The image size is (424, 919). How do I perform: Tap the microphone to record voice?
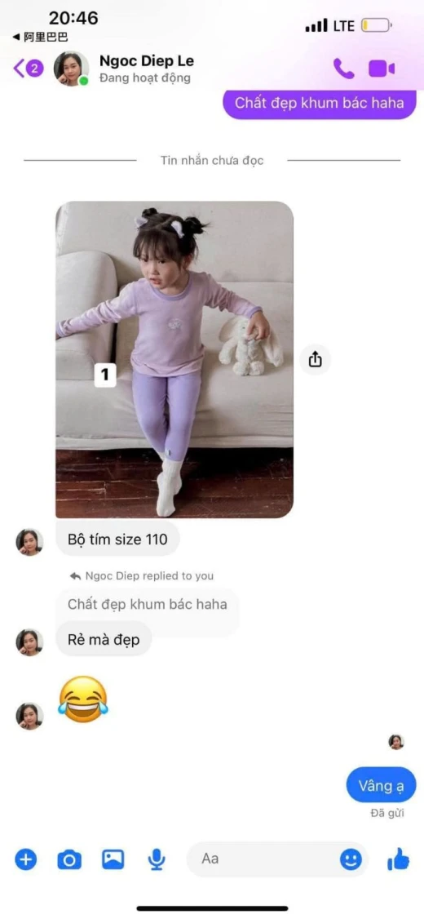(x=157, y=859)
